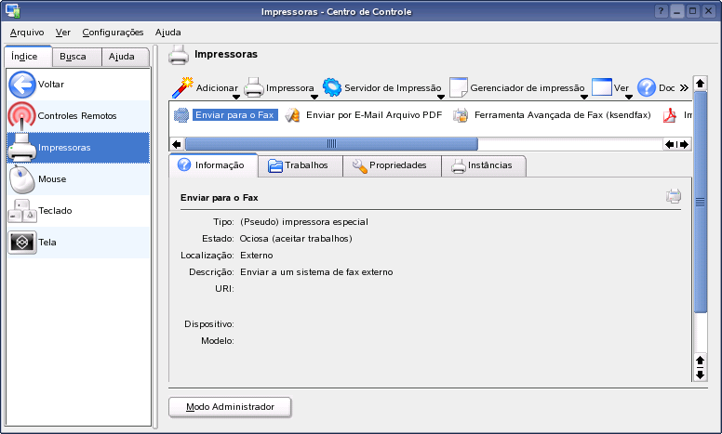Image resolution: width=722 pixels, height=434 pixels.
Task: Click printer icon in the info header
Action: (674, 196)
